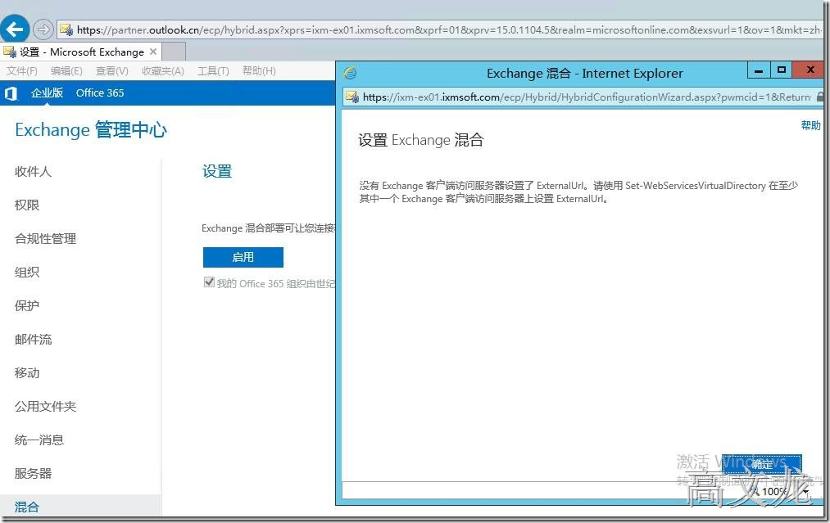Select 公用文件夹 in the left navigation
The image size is (830, 523).
[46, 406]
